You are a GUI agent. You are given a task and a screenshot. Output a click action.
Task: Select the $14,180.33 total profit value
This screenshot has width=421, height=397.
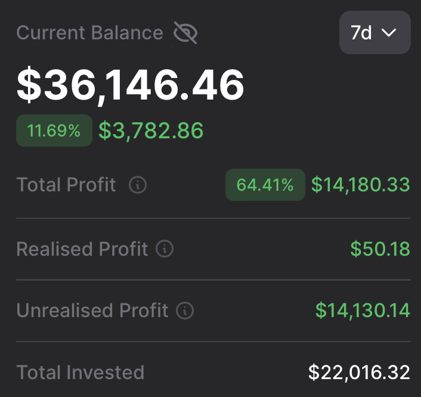coord(361,185)
